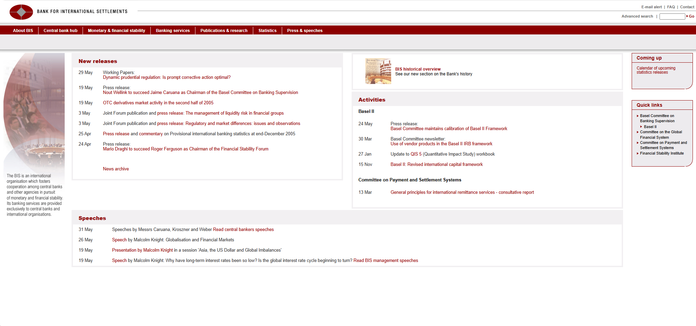
Task: Open Committee on the Global Financial System link
Action: [661, 135]
